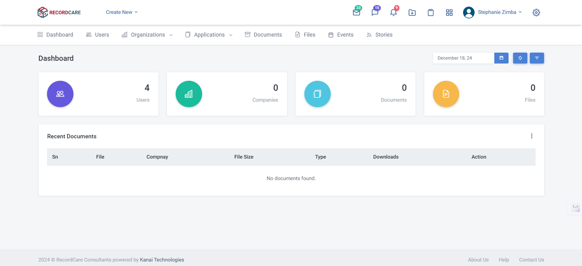
Task: Expand the Organizations menu
Action: [147, 35]
